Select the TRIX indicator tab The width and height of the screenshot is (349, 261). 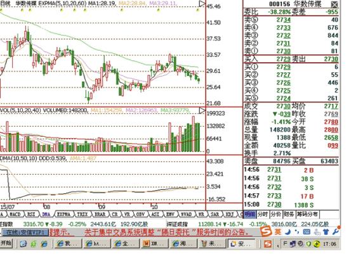pyautogui.click(x=82, y=214)
